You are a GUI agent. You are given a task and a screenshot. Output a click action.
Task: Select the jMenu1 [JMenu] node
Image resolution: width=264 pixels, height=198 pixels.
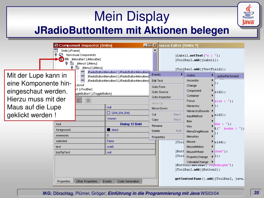coord(87,63)
